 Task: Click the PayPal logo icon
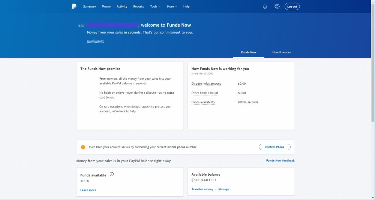pos(74,6)
